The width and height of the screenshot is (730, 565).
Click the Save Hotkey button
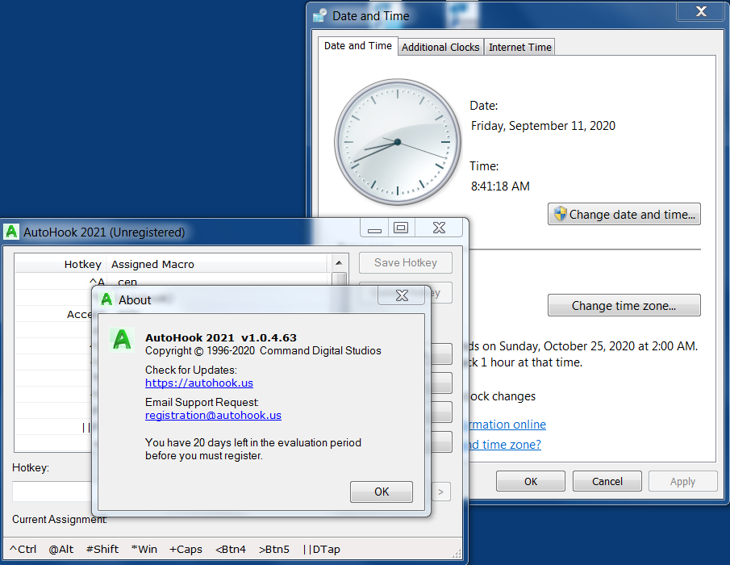click(406, 262)
